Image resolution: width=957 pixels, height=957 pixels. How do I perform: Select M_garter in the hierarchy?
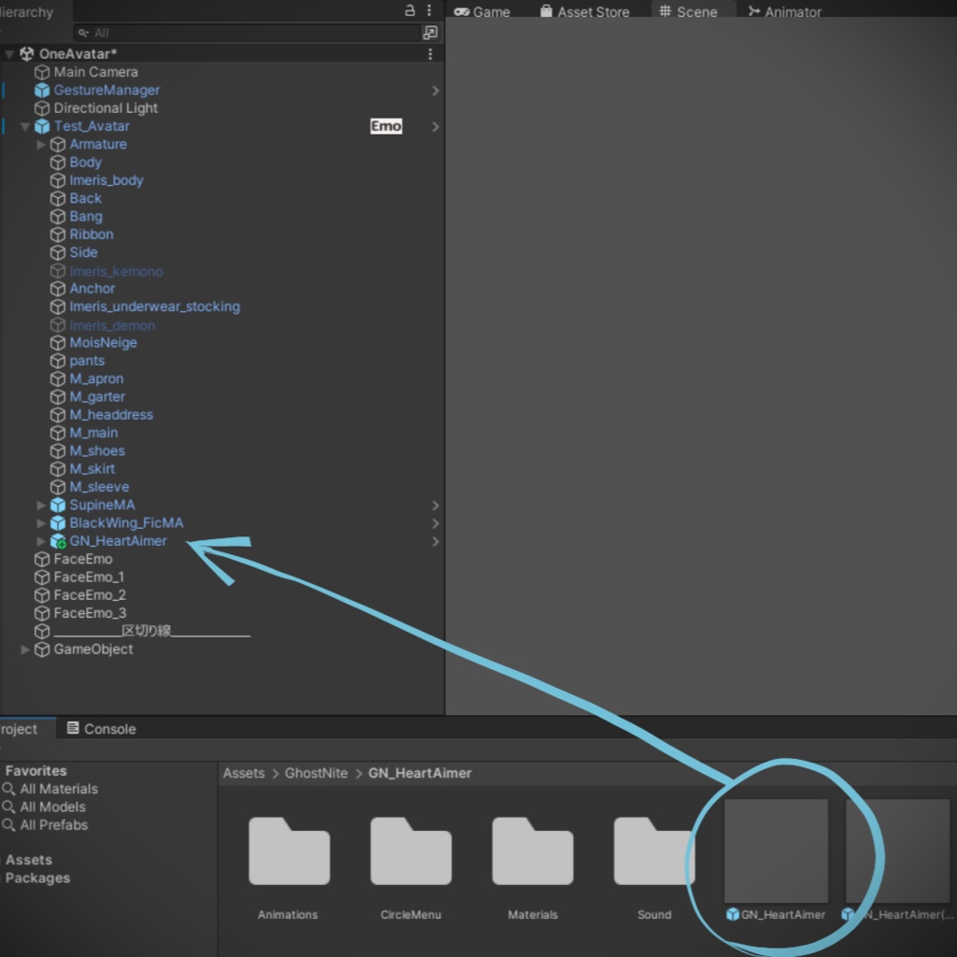97,397
